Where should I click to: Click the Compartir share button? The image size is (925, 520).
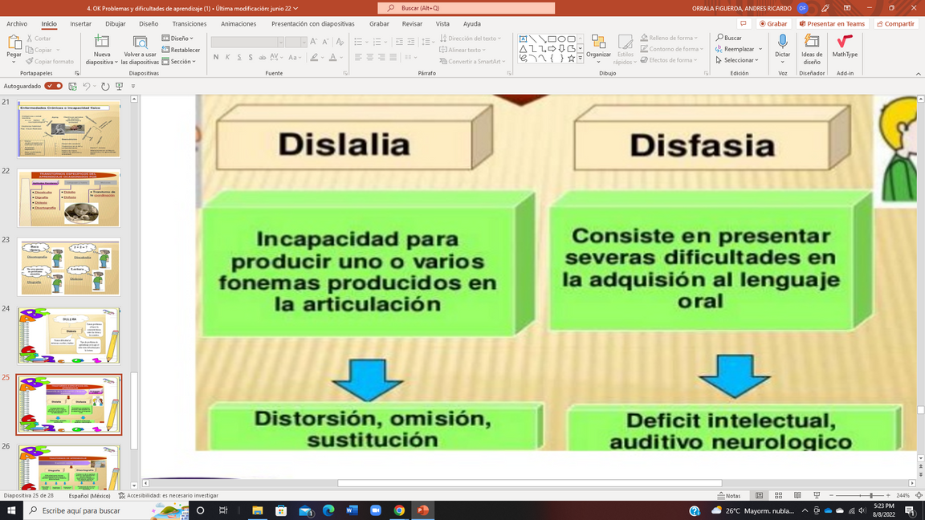click(x=895, y=23)
